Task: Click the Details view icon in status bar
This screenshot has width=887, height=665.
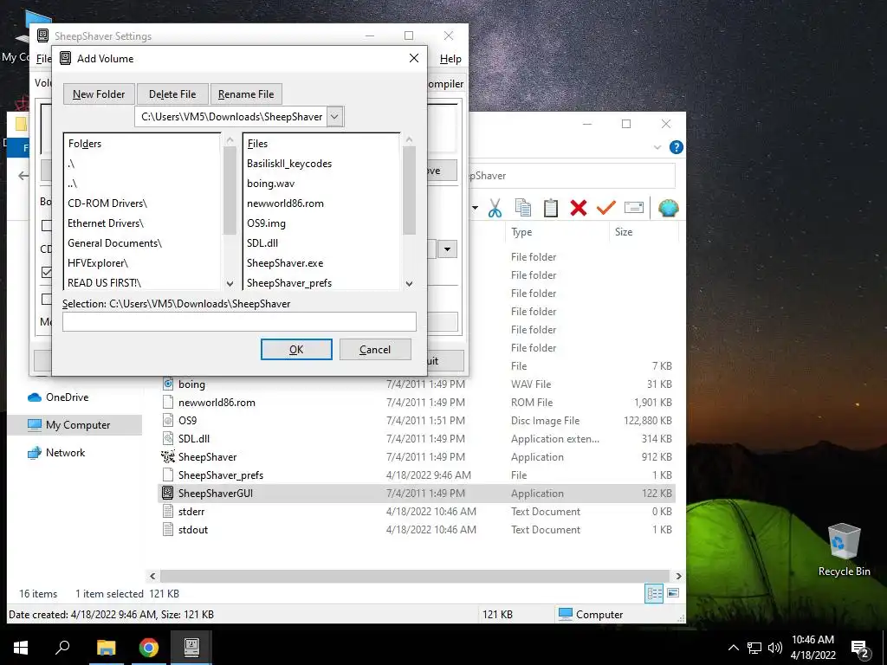Action: 654,593
